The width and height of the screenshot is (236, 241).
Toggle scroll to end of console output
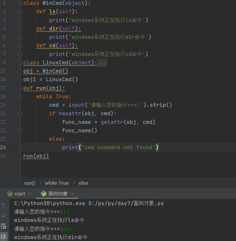(3, 236)
